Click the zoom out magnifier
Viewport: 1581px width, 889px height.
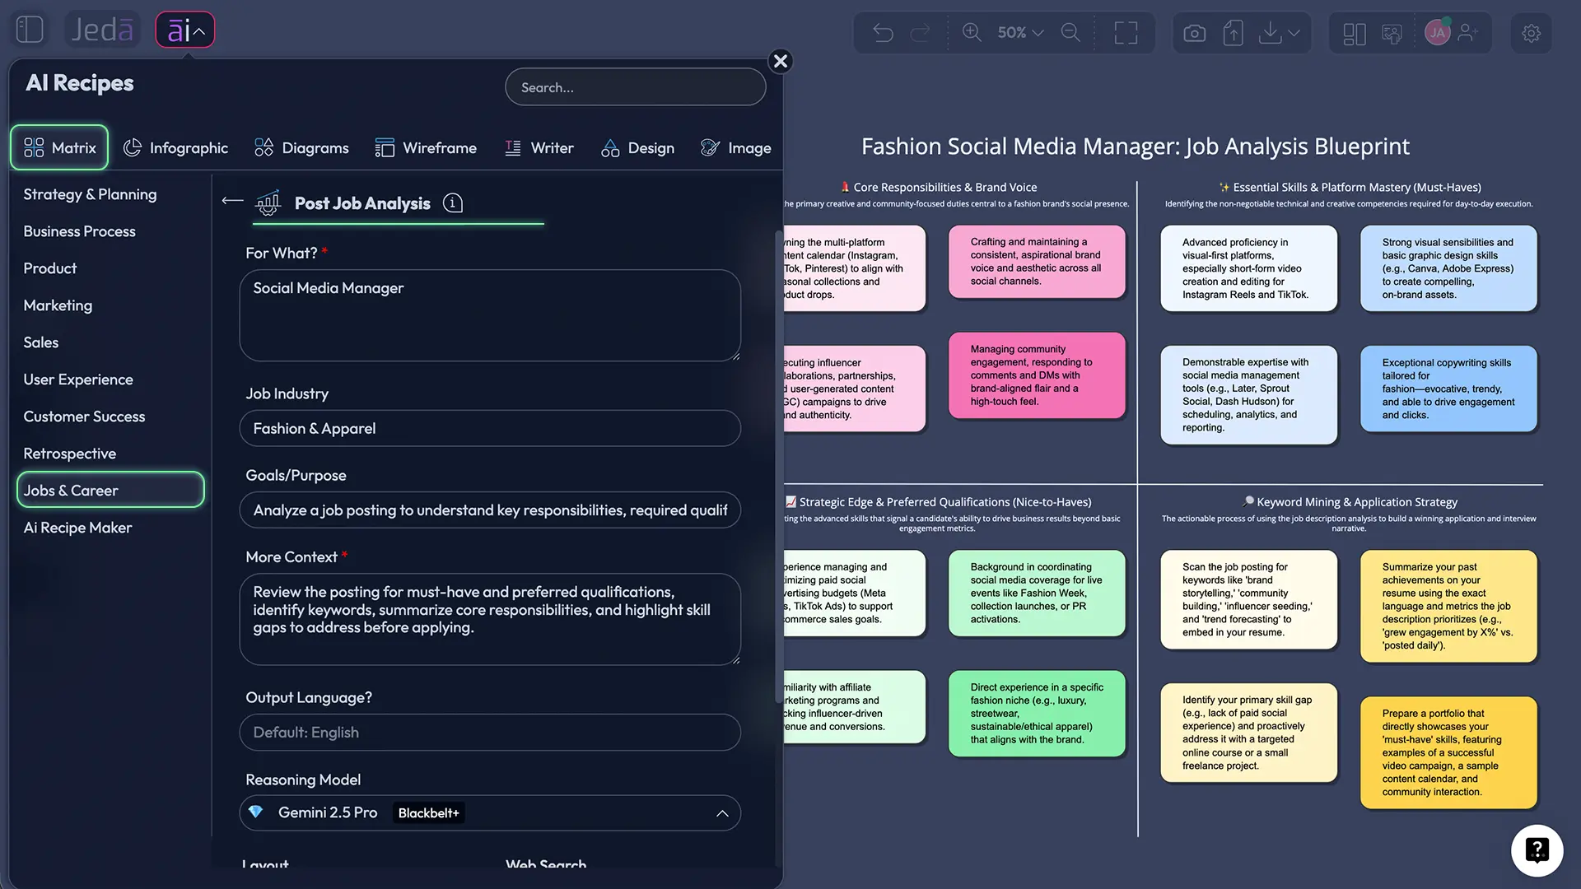coord(1070,33)
